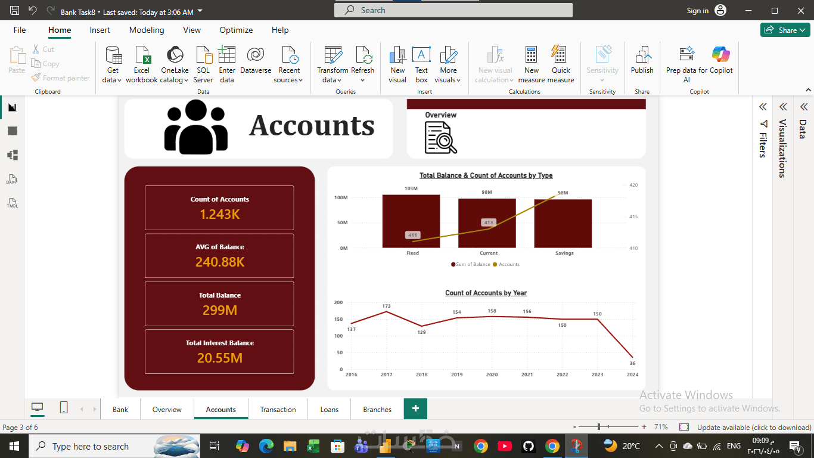Open DAX query view in sidebar

pos(13,179)
